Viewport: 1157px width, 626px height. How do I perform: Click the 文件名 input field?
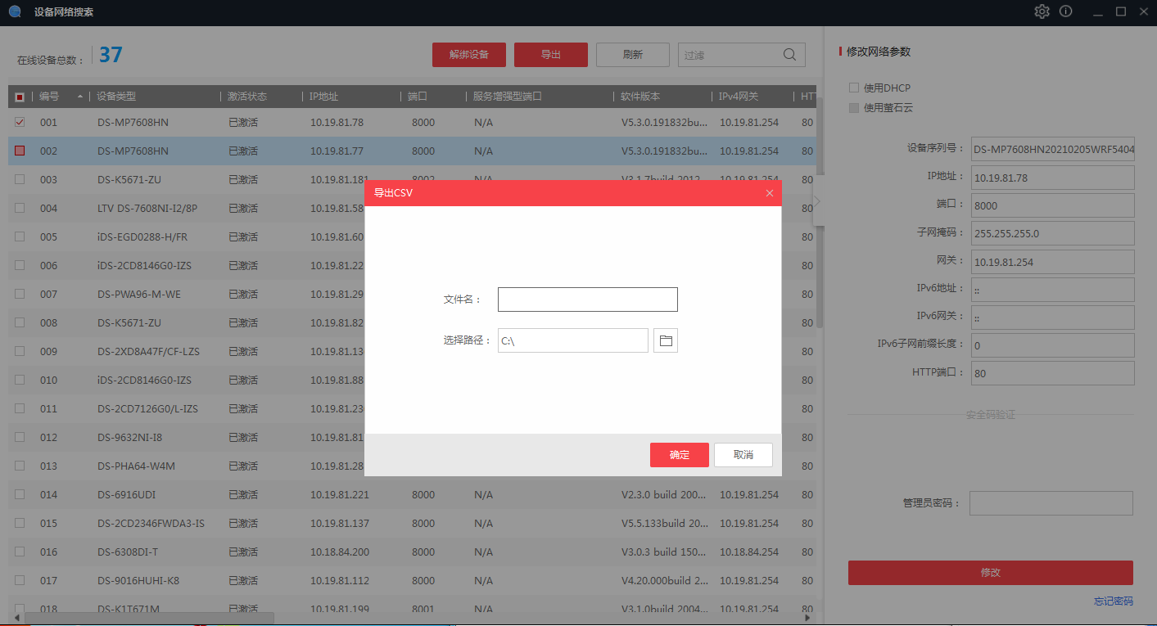pyautogui.click(x=587, y=299)
